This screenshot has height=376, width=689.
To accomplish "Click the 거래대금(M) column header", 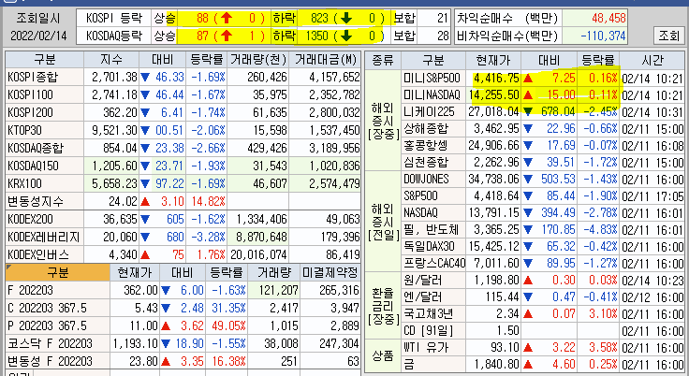I will [325, 59].
